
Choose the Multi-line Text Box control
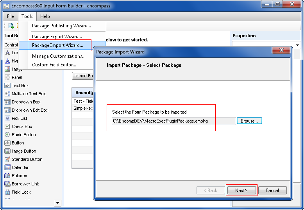(29, 94)
